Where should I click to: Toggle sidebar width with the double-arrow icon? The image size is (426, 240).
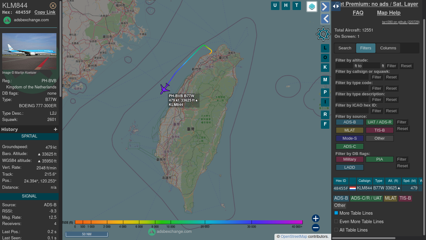(x=336, y=6)
